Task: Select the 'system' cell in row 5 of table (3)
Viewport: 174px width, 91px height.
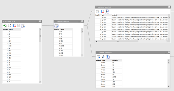Action: coord(106,27)
